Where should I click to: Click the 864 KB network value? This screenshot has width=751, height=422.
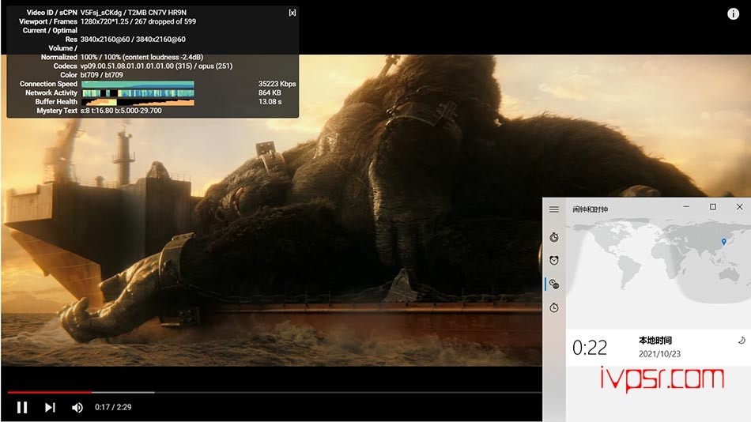[270, 93]
